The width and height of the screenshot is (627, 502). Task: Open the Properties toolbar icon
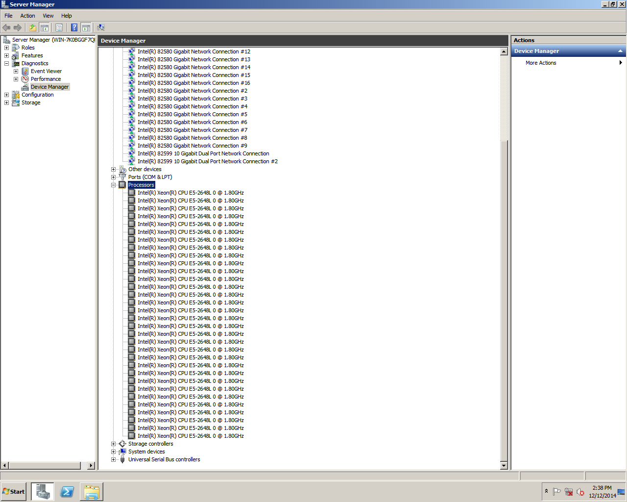[59, 27]
